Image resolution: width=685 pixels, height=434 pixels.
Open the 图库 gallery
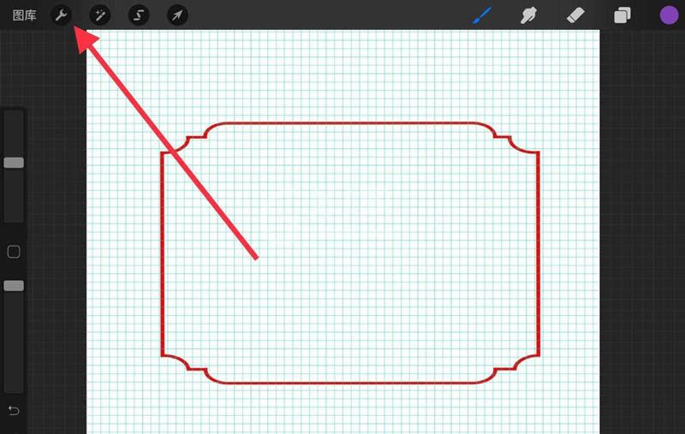[x=25, y=15]
